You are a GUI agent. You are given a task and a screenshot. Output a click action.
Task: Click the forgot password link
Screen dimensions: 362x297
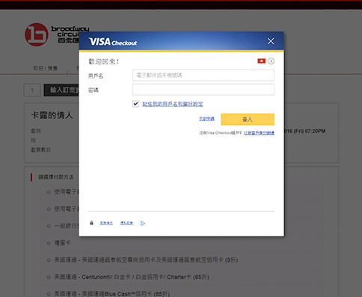(x=206, y=119)
